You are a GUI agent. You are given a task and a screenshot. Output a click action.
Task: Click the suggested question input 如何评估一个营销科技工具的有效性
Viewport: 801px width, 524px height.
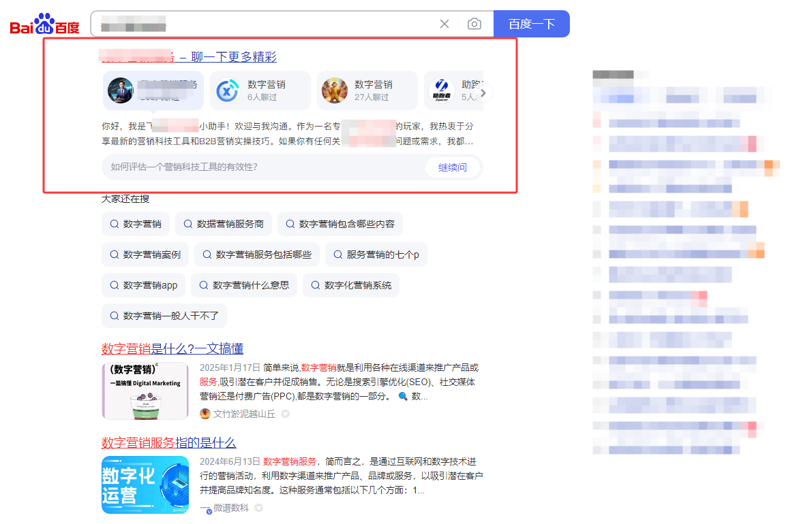[263, 167]
